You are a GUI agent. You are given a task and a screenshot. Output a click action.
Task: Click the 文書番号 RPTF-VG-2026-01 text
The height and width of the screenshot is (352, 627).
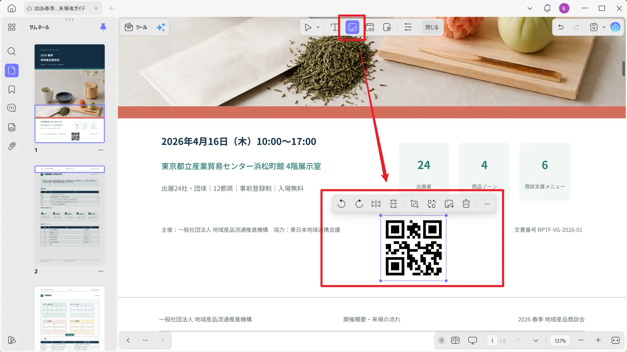pos(548,230)
